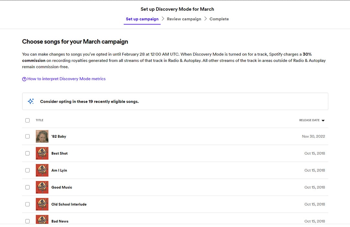
Task: Click chevron between Set up and Review campaign
Action: 163,19
